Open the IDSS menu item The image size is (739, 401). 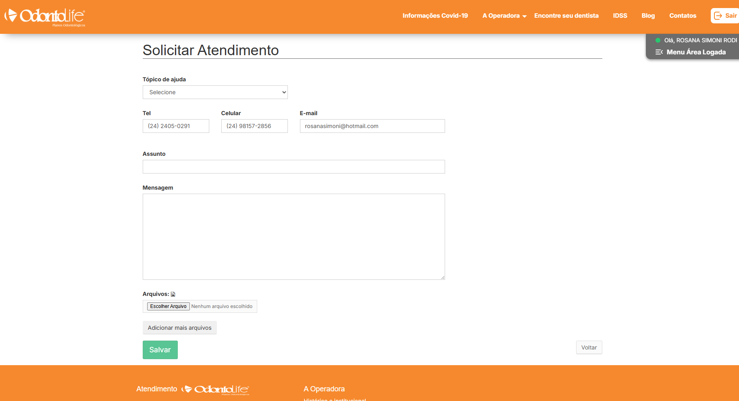tap(620, 16)
